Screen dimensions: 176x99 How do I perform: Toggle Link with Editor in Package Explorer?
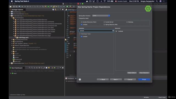point(56,10)
